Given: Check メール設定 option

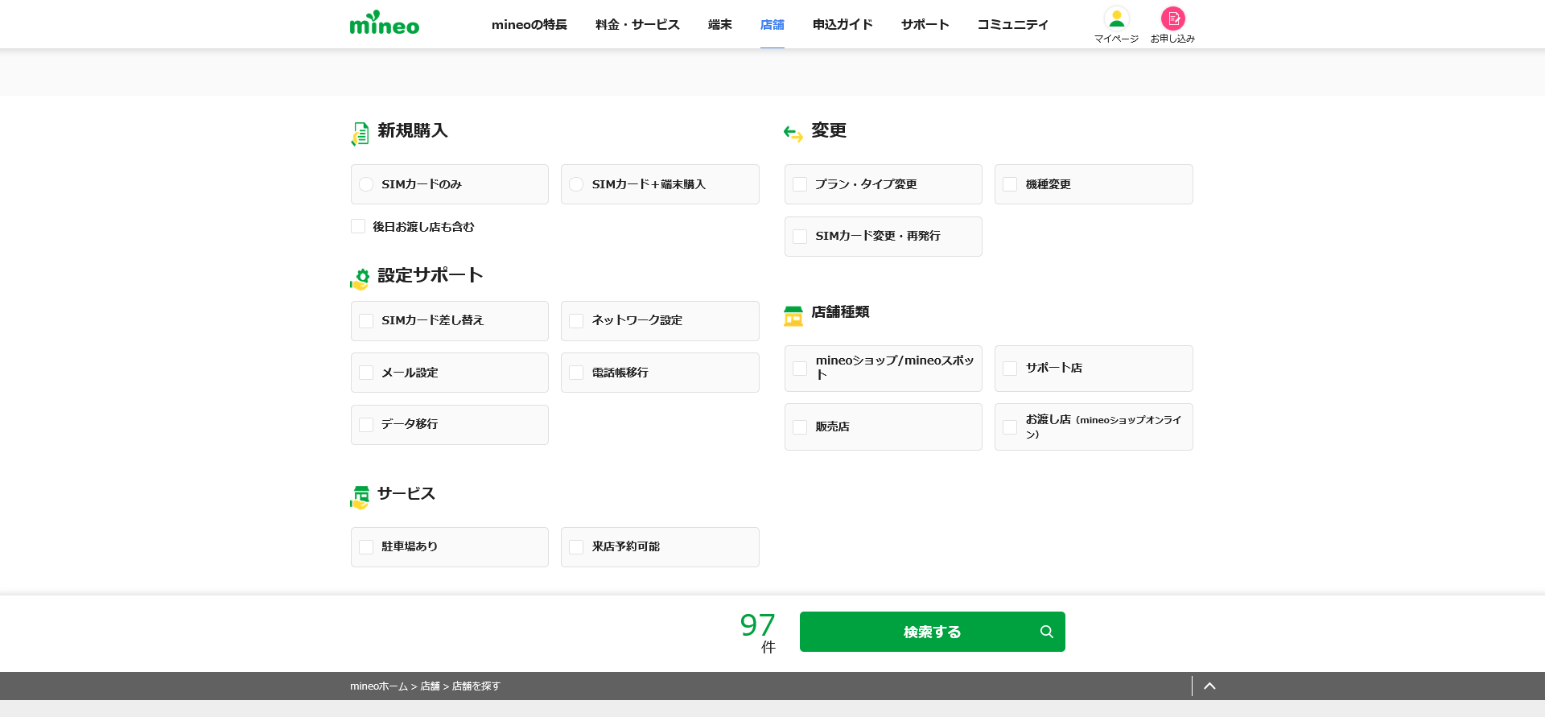Looking at the screenshot, I should click(x=450, y=373).
